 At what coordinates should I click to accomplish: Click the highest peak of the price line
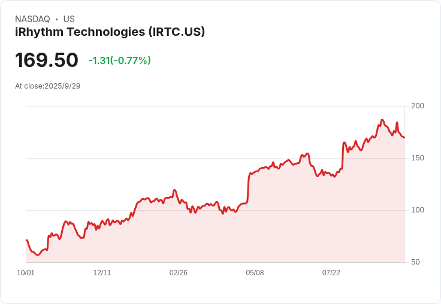pos(382,120)
